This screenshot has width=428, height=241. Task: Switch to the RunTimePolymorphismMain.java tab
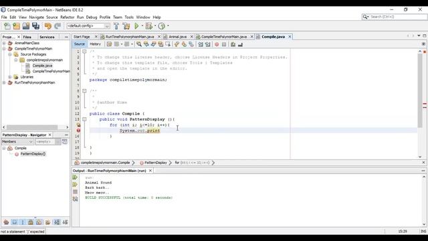click(130, 37)
